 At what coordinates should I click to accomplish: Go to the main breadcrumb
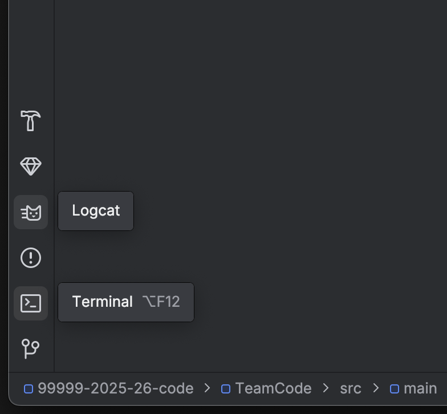coord(420,388)
